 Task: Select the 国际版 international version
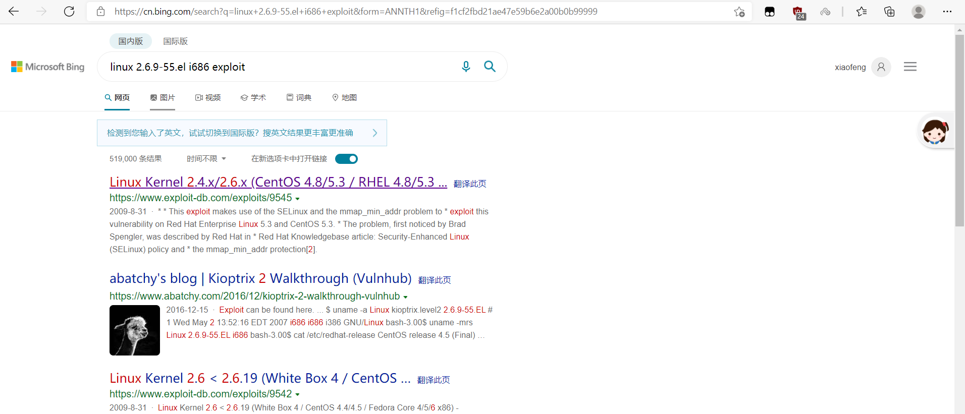pos(175,41)
